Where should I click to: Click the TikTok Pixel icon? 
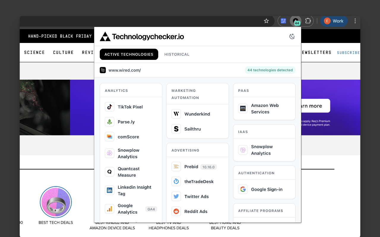click(110, 107)
